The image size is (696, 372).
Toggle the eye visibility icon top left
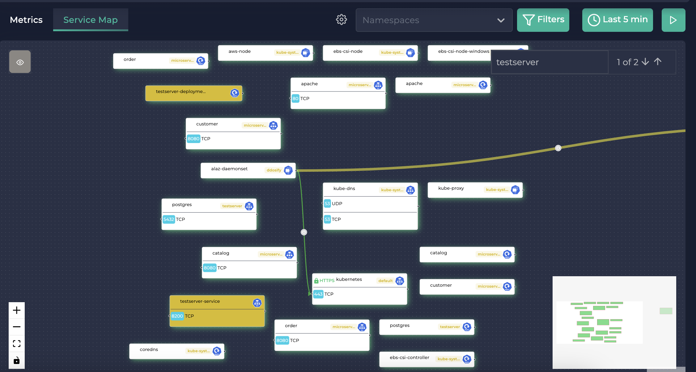pyautogui.click(x=20, y=62)
